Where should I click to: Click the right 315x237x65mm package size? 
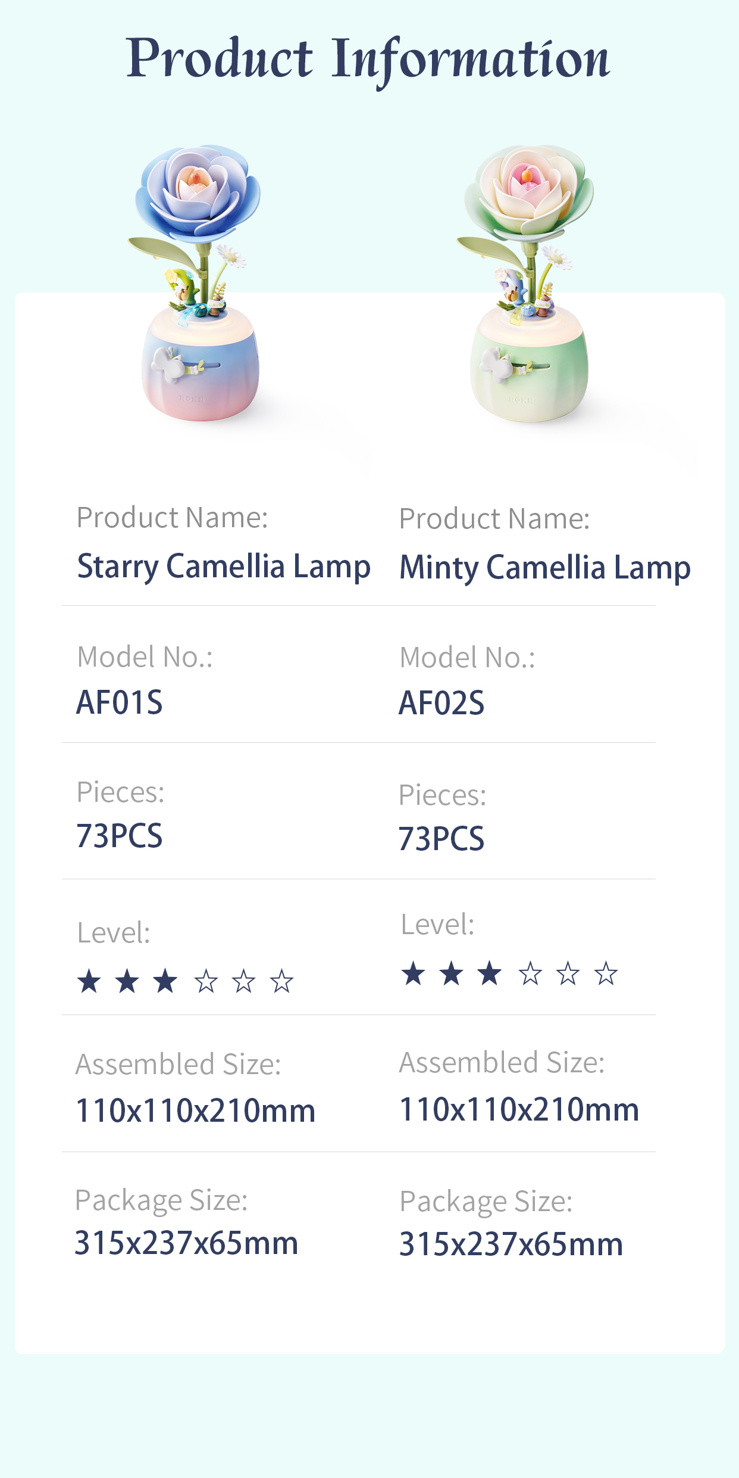[x=511, y=1244]
